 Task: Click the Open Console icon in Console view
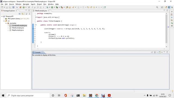click(160, 52)
